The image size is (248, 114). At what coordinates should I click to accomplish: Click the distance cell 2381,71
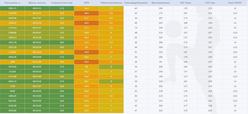[x=12, y=8]
